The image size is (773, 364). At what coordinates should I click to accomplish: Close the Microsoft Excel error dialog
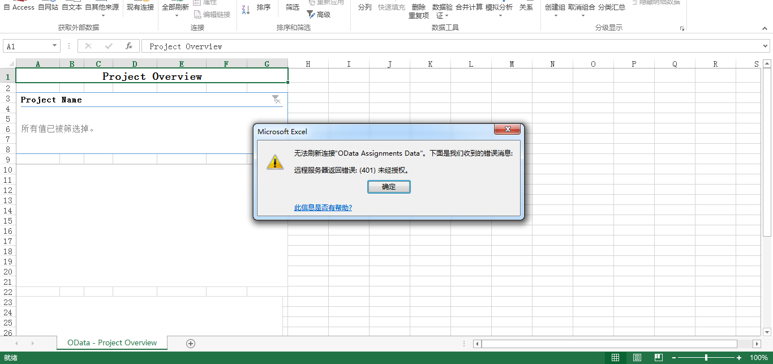[x=507, y=130]
